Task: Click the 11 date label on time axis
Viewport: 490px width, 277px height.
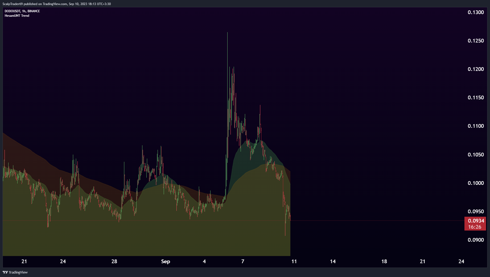Action: [294, 261]
